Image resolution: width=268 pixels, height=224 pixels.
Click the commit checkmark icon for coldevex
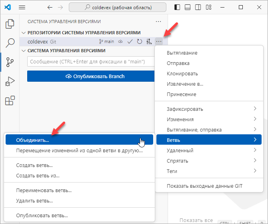tap(130, 41)
